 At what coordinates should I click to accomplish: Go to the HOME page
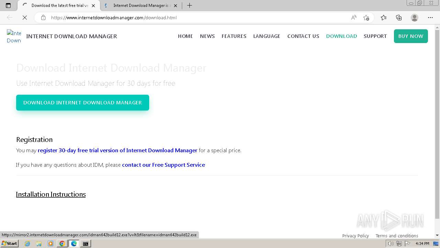click(x=185, y=36)
